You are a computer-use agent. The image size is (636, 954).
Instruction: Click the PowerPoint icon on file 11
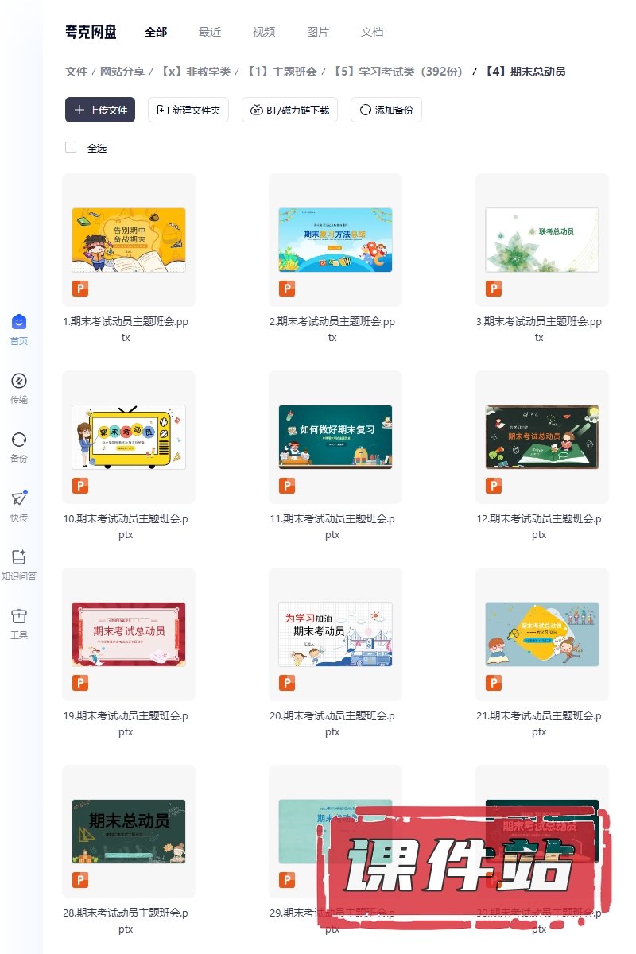tap(287, 486)
